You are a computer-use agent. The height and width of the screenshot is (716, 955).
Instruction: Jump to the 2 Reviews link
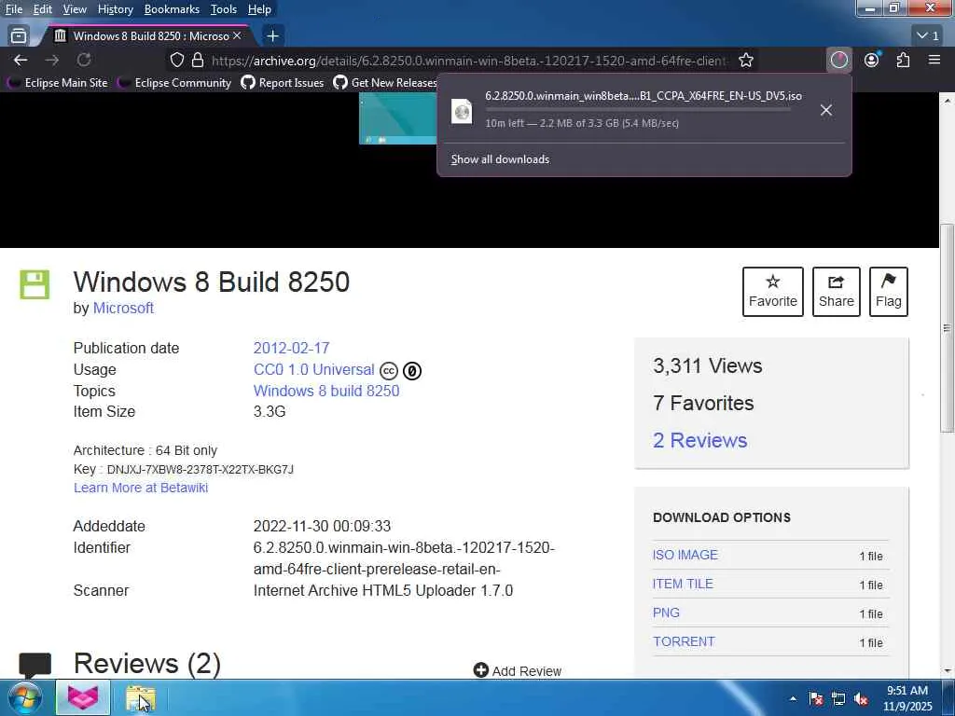pos(699,440)
